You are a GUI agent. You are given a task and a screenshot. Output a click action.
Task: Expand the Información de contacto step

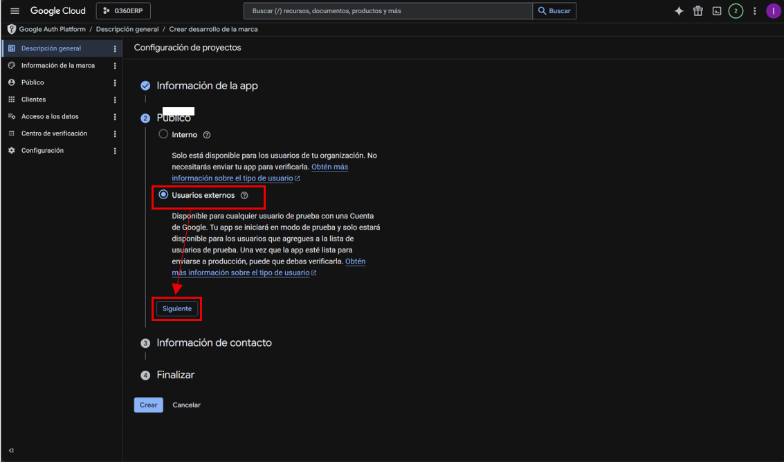click(214, 343)
